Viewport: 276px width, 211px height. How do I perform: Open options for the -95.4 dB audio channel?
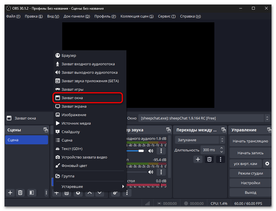coord(161,172)
